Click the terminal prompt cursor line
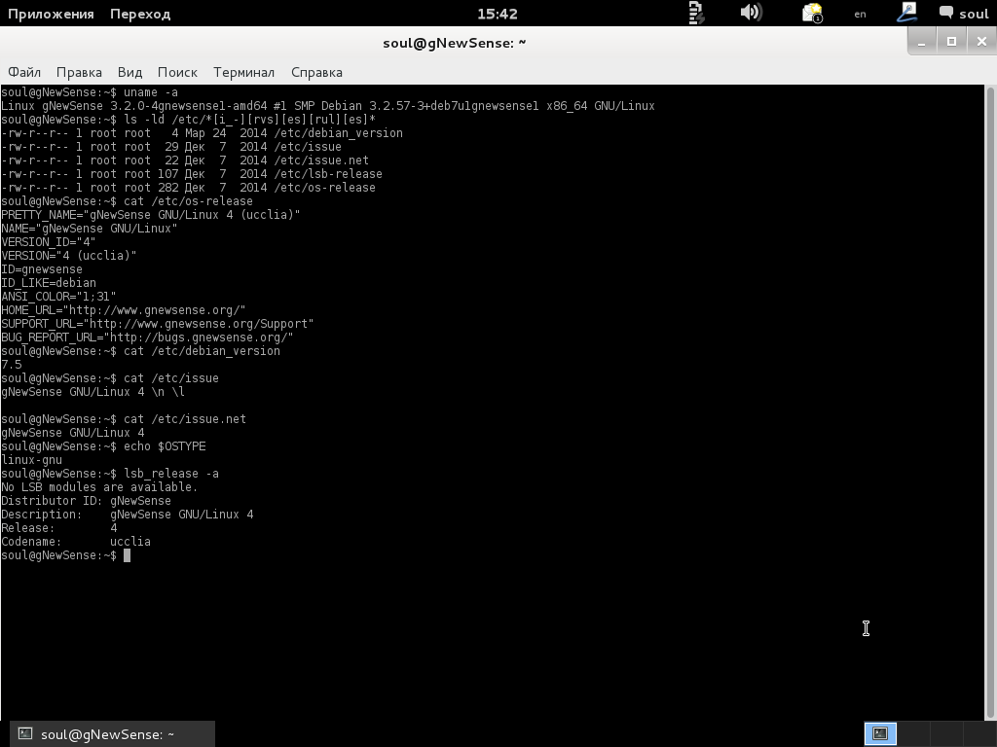 tap(66, 555)
